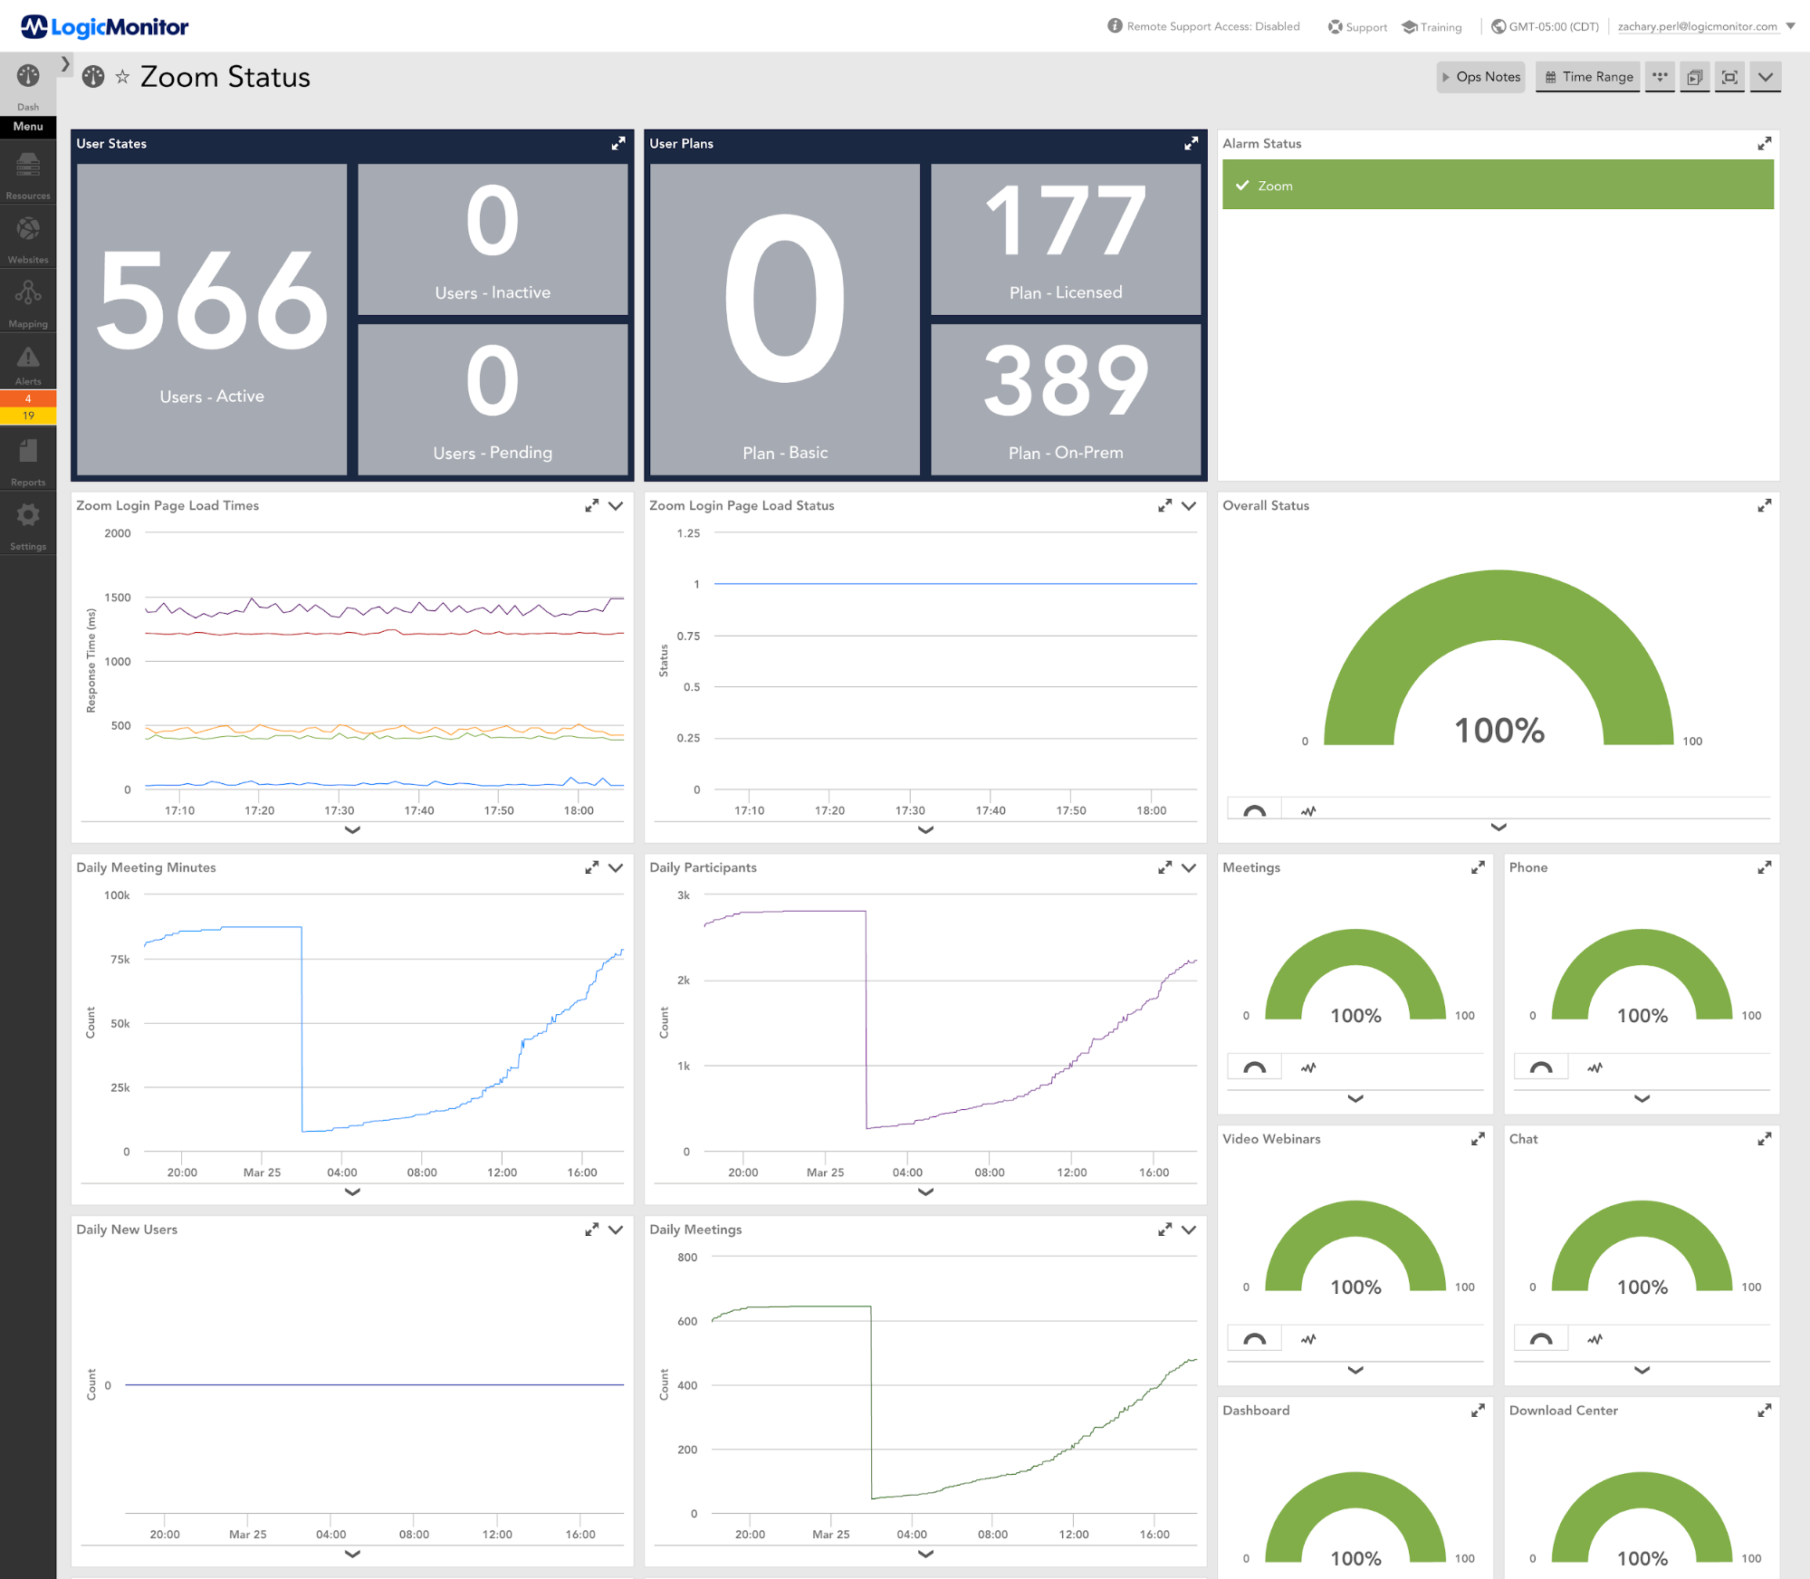Click the 566 Users - Active tile
This screenshot has width=1810, height=1579.
(x=212, y=319)
